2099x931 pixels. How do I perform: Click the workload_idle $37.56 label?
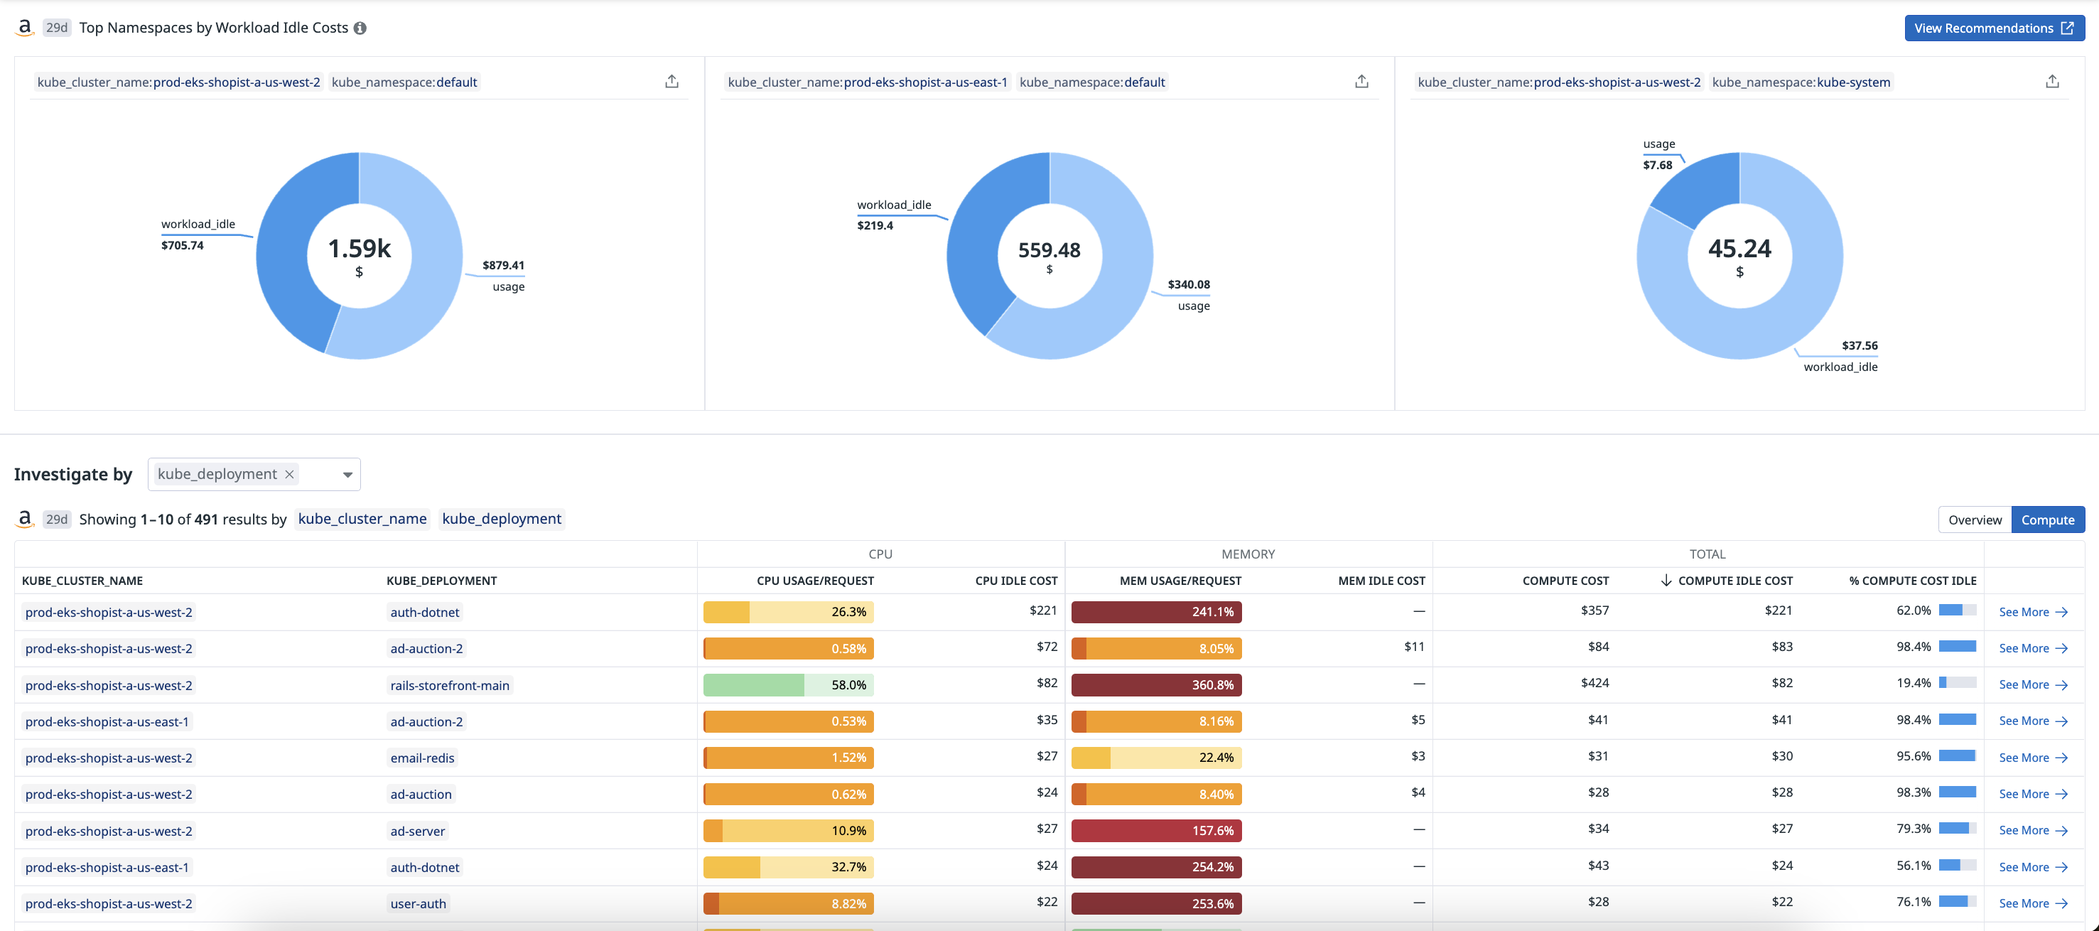pyautogui.click(x=1840, y=356)
